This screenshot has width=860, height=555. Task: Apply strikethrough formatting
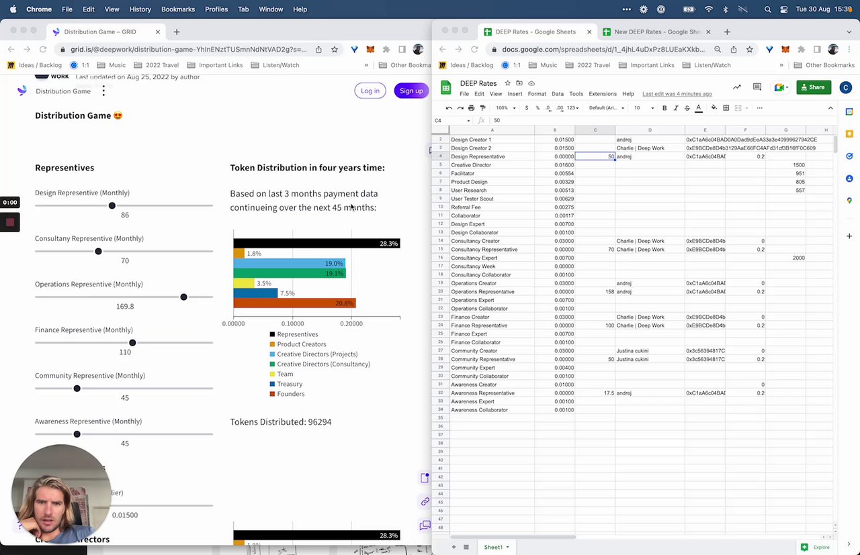click(x=687, y=108)
